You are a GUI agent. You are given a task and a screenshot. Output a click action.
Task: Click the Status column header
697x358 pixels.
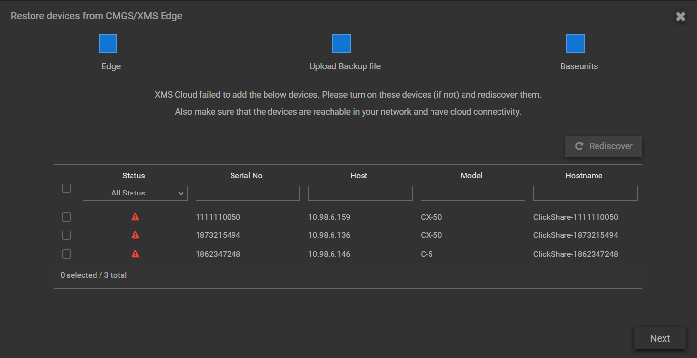click(x=133, y=176)
